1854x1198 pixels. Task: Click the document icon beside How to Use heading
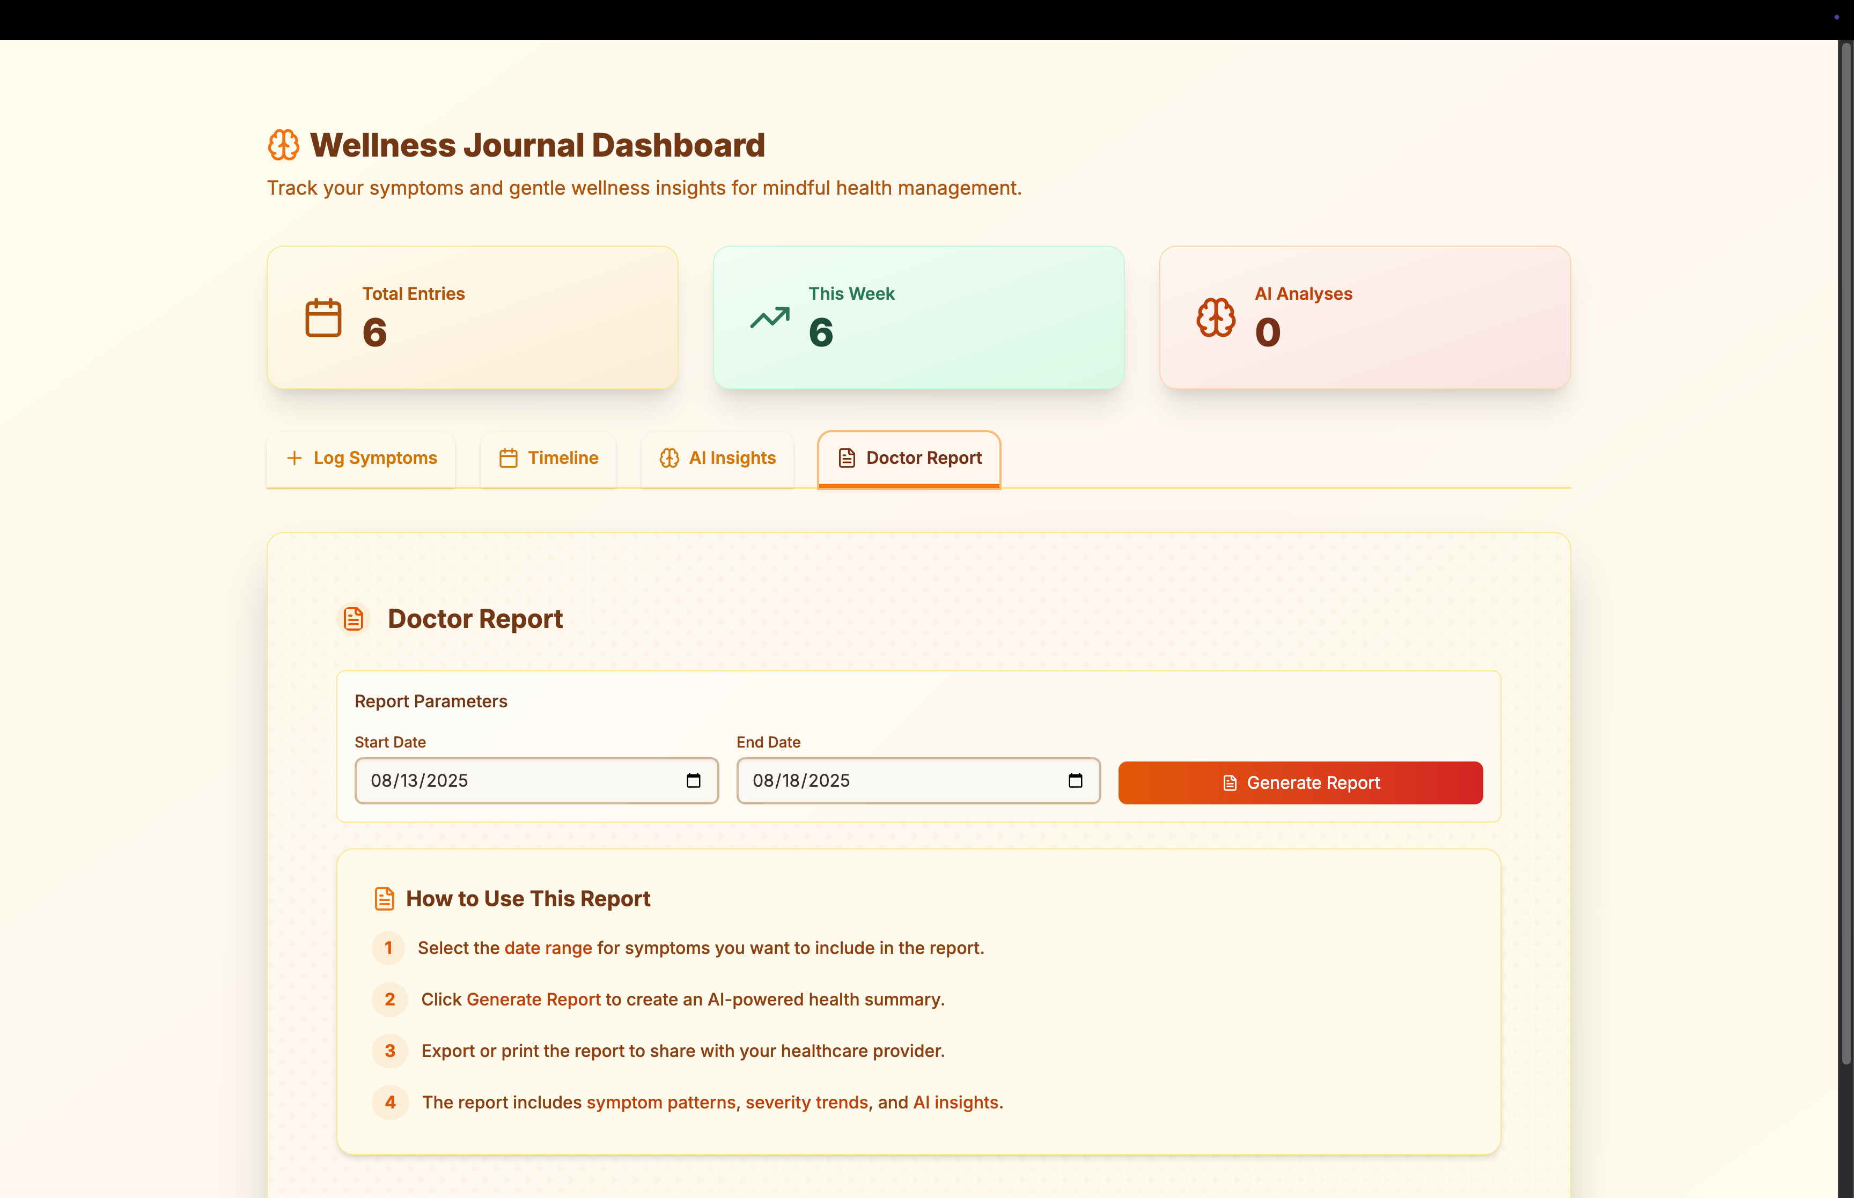384,899
